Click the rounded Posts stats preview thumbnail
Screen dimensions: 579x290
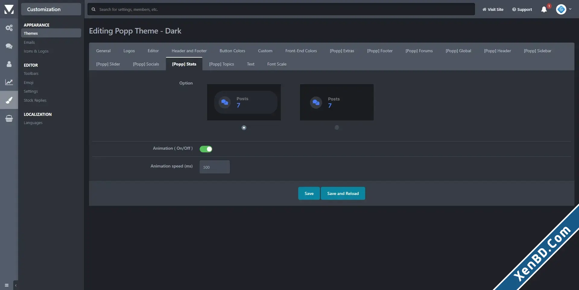pyautogui.click(x=244, y=102)
